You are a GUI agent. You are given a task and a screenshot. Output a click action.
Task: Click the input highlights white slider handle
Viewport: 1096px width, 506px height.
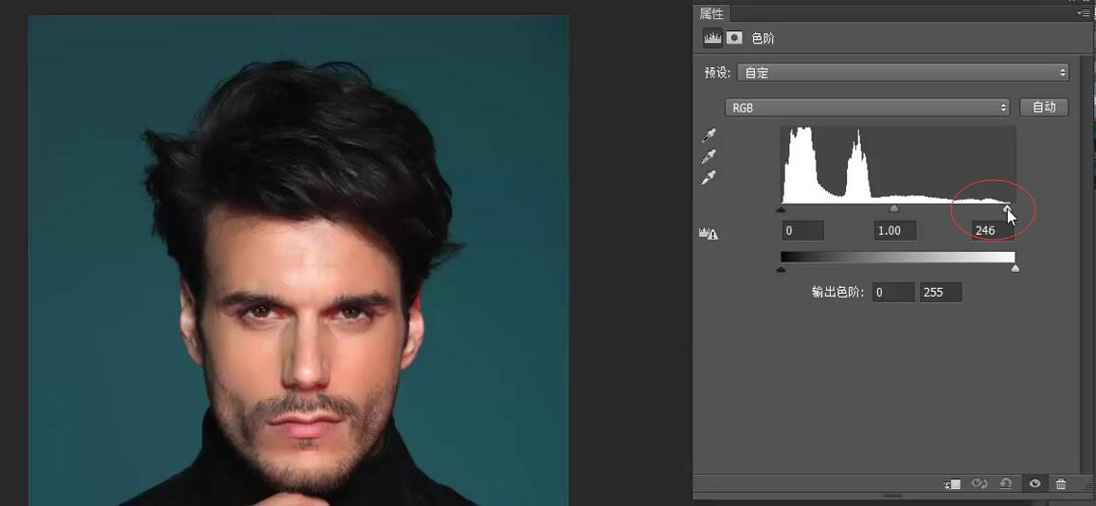point(1007,208)
